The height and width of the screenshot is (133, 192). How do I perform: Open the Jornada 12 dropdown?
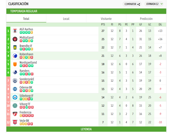154,4
